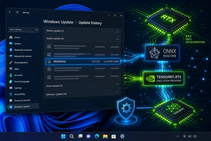Image resolution: width=211 pixels, height=141 pixels.
Task: Open Microsoft Store from the taskbar
Action: tap(114, 137)
